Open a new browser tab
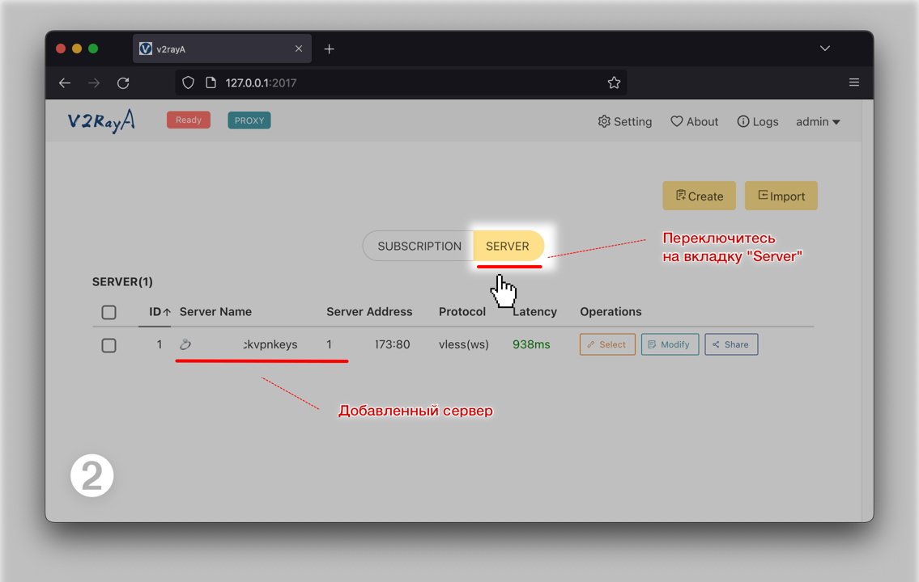Screen dimensions: 919x582 (x=329, y=49)
